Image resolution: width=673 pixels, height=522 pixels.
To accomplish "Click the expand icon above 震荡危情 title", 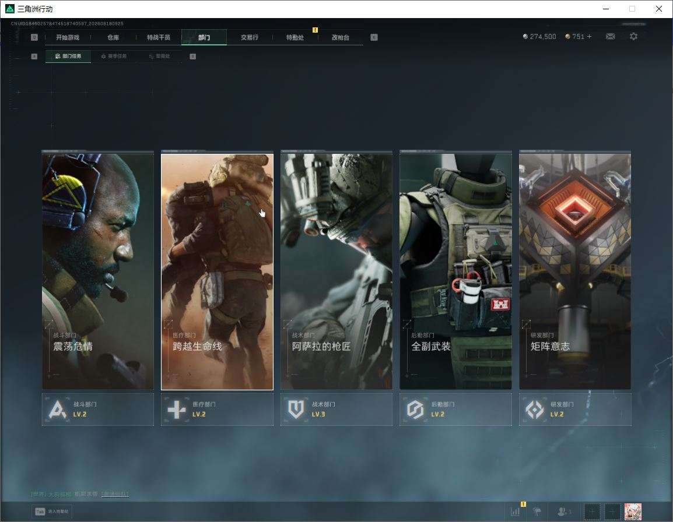I will (49, 324).
